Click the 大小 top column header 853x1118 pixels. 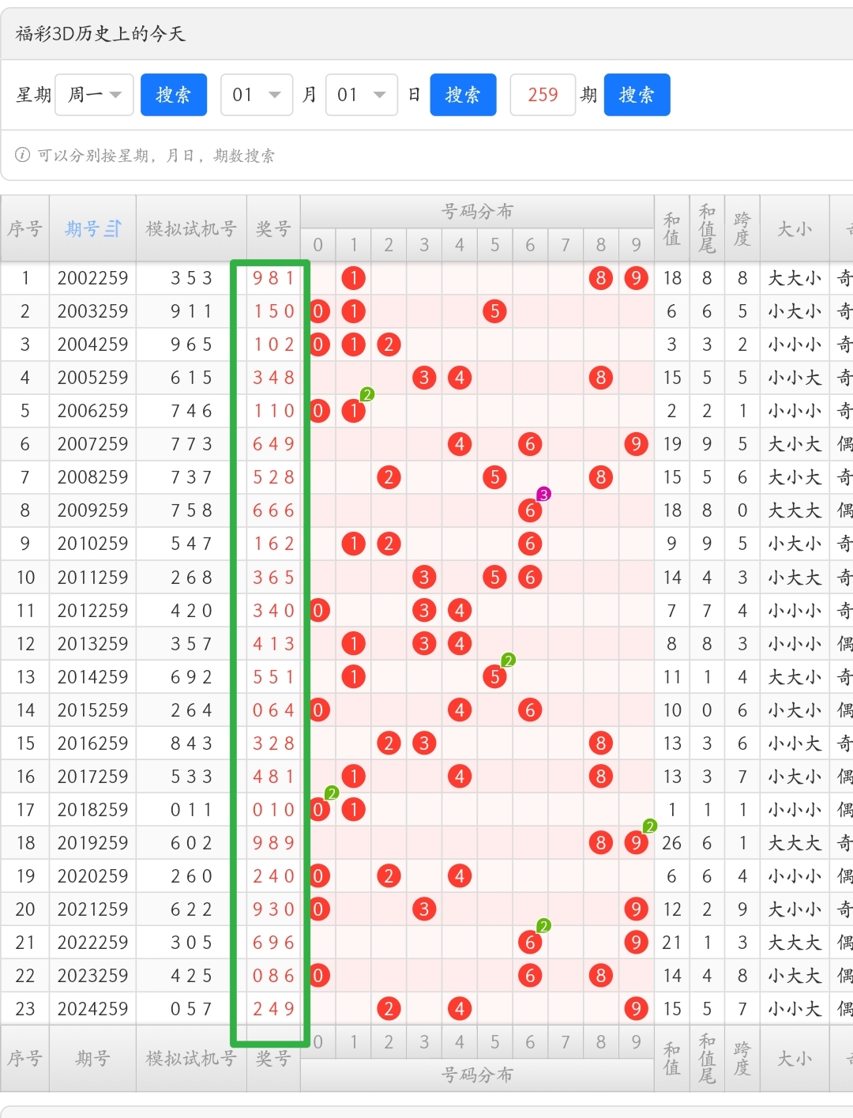pos(795,229)
